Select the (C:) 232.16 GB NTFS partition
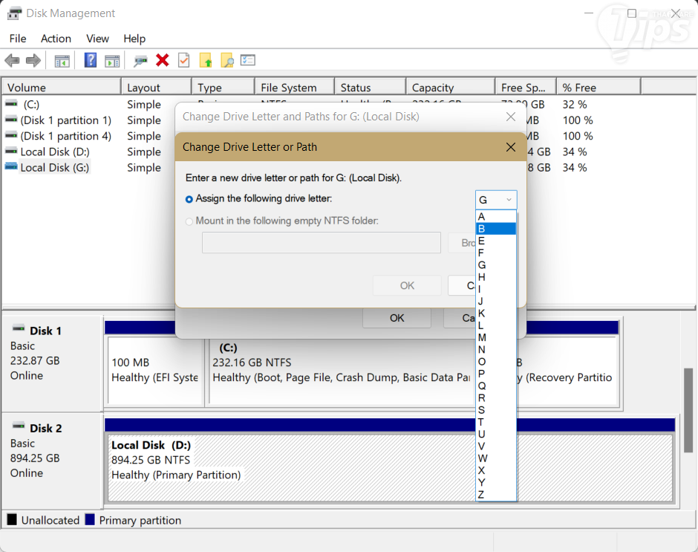698x552 pixels. [x=342, y=371]
